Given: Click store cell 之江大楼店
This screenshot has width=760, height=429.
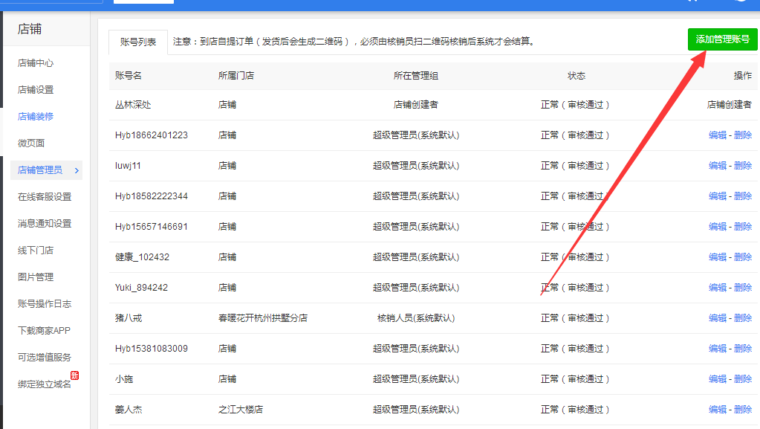Looking at the screenshot, I should coord(241,410).
